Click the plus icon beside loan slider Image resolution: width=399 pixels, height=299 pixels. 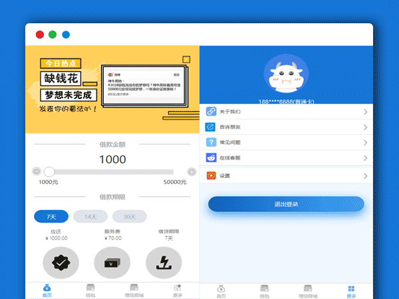point(192,172)
